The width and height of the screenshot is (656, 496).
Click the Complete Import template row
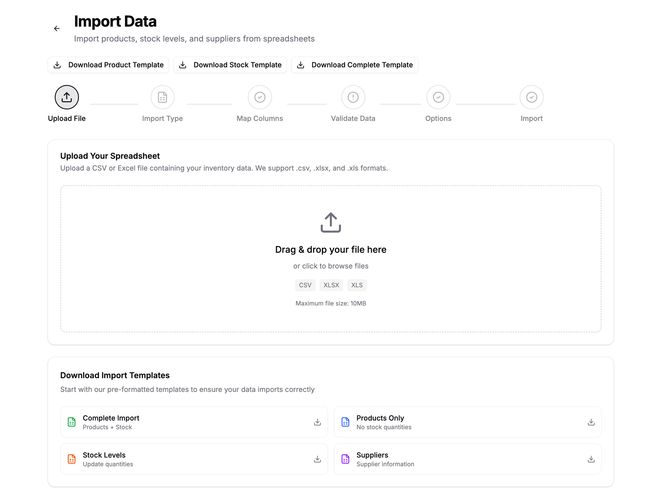tap(194, 422)
